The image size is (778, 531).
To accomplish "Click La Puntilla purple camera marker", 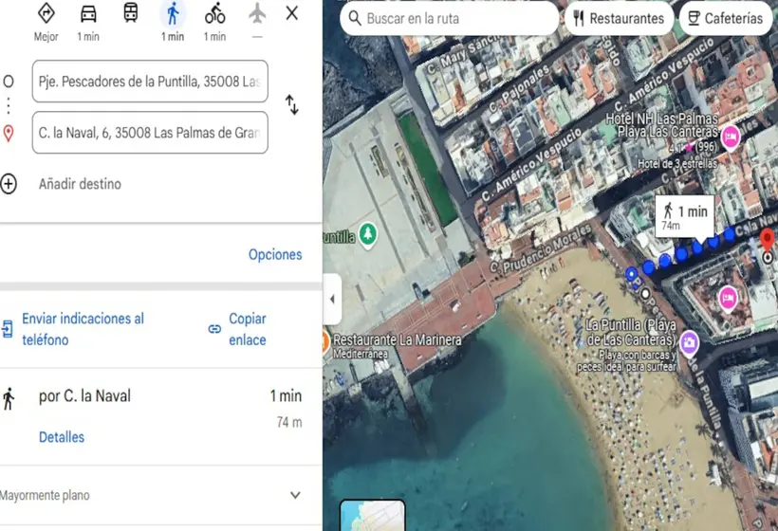I will click(x=689, y=343).
